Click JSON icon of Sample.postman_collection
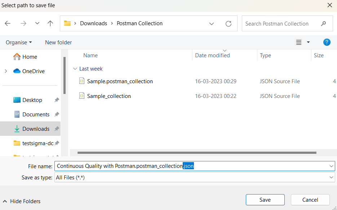This screenshot has height=210, width=337. coord(82,81)
